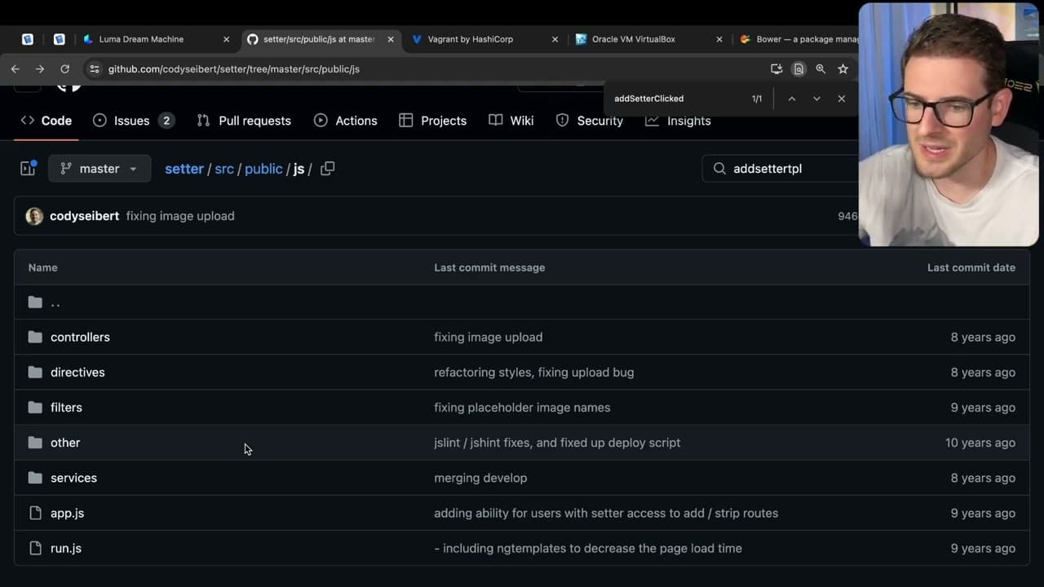Go back with the browser back arrow
This screenshot has width=1044, height=587.
coord(15,69)
